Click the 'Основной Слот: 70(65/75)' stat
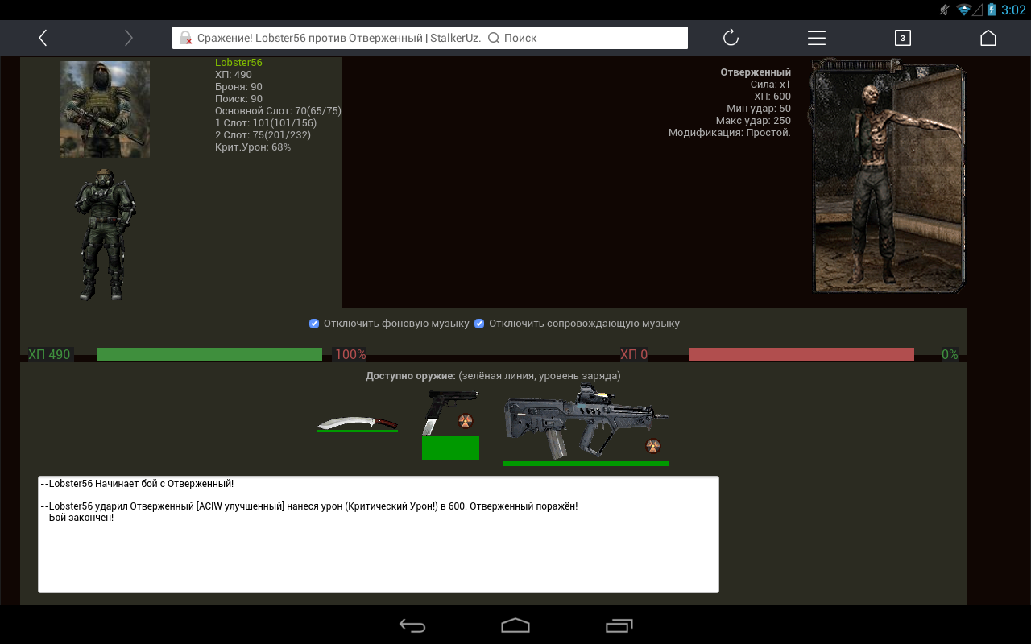The height and width of the screenshot is (644, 1031). tap(278, 111)
